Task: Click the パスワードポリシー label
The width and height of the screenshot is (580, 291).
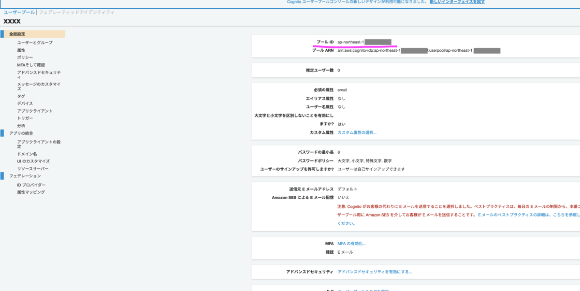Action: tap(316, 160)
